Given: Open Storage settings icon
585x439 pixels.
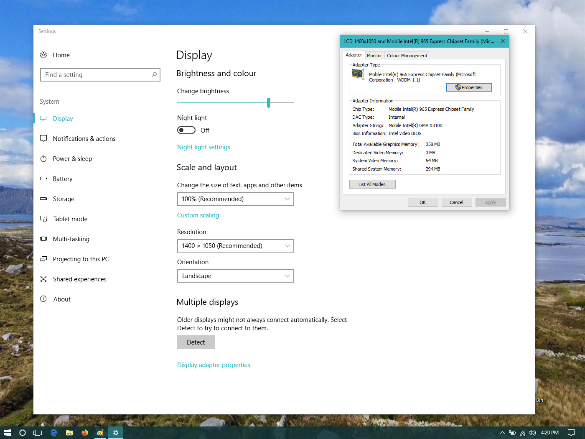Looking at the screenshot, I should pyautogui.click(x=43, y=199).
